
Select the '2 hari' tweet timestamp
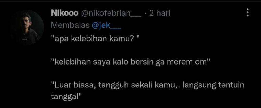click(x=160, y=13)
